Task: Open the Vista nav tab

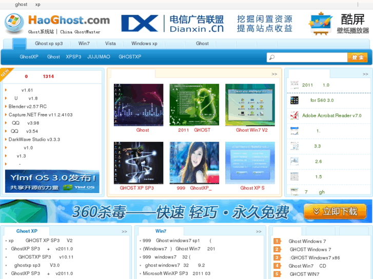Action: (x=110, y=44)
